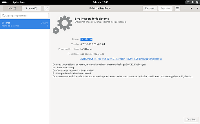Open the volume speaker indicator
200x124 pixels.
(193, 2)
